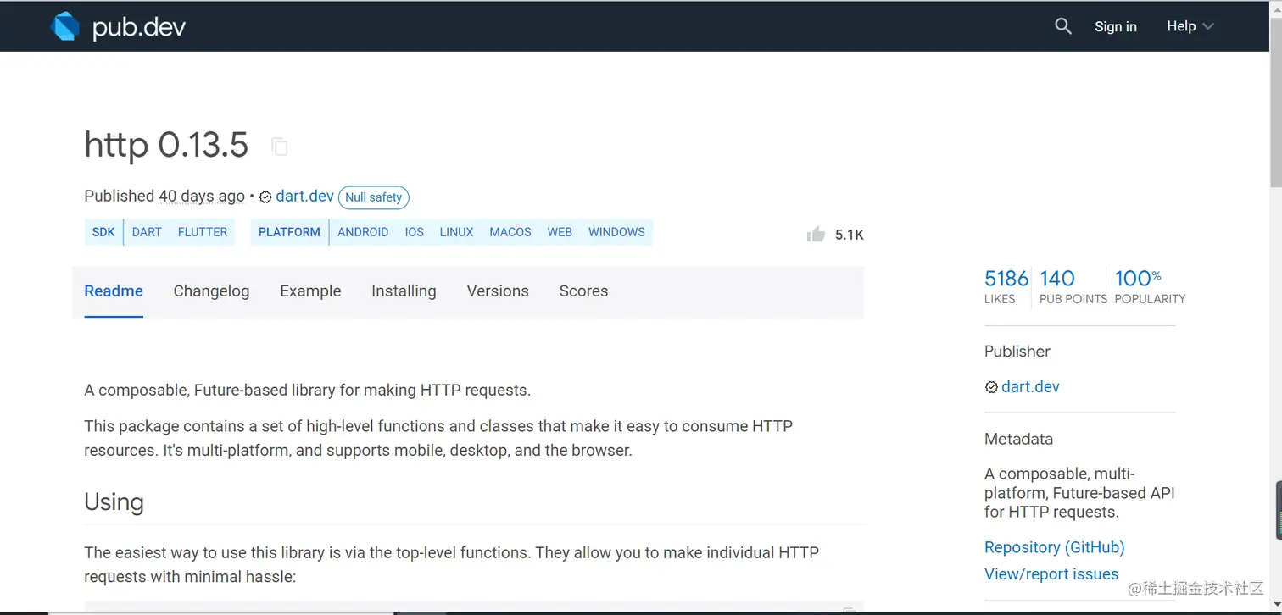Click the Null safety badge

coord(374,197)
